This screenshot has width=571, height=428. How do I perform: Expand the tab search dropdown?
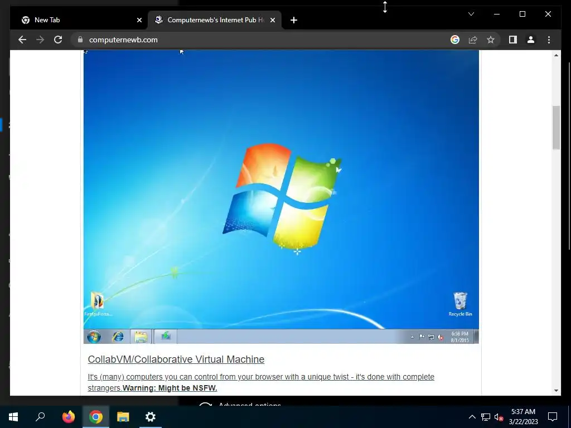click(x=471, y=14)
